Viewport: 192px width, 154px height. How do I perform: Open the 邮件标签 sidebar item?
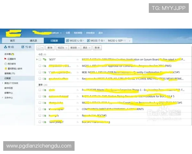[x=9, y=88]
